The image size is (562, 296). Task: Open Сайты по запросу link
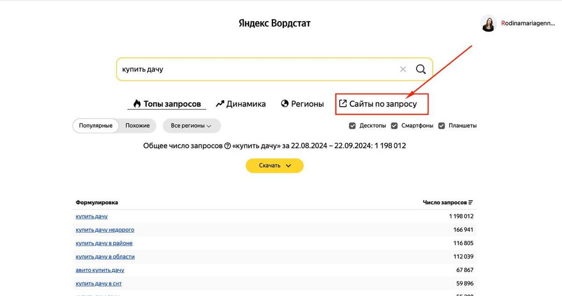point(377,104)
